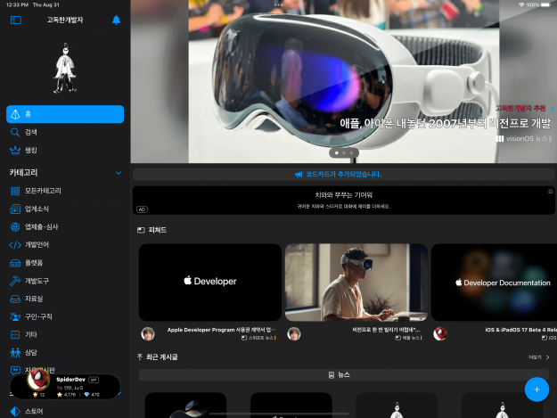Open notifications bell

[116, 20]
